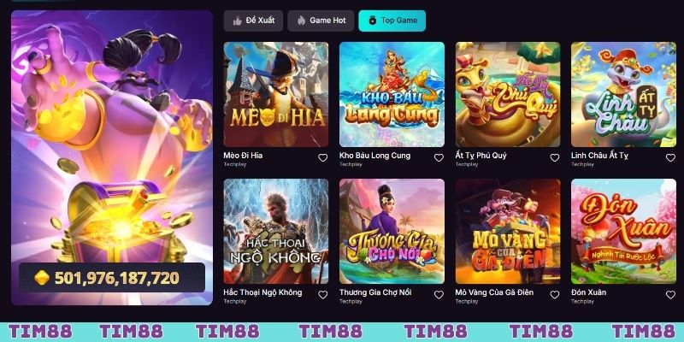The image size is (684, 342).
Task: Launch Kho Báu Long Cung game image
Action: click(x=392, y=94)
